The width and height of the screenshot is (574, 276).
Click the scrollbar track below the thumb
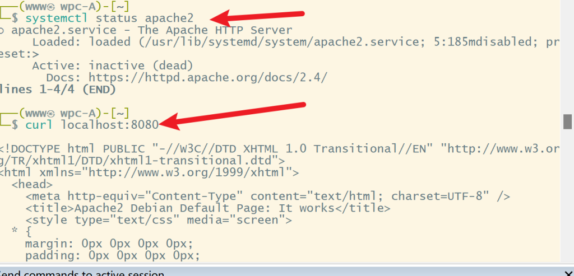pyautogui.click(x=567, y=196)
